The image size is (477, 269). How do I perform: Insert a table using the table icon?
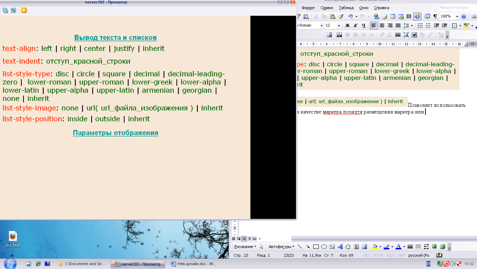click(x=392, y=16)
